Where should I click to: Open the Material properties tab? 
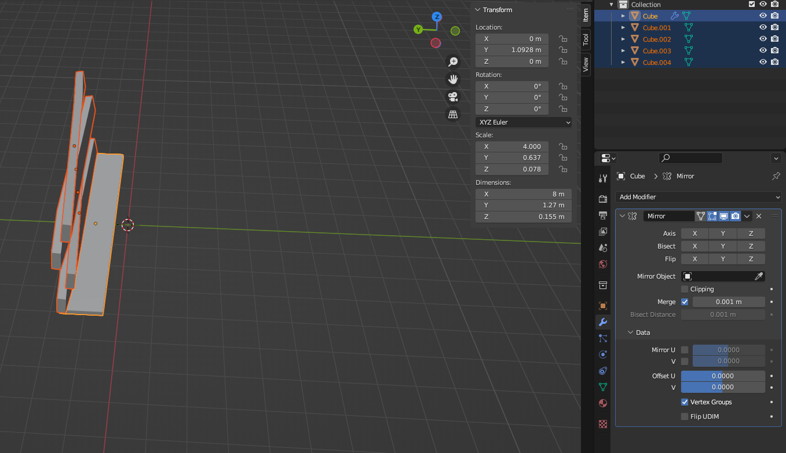coord(603,403)
